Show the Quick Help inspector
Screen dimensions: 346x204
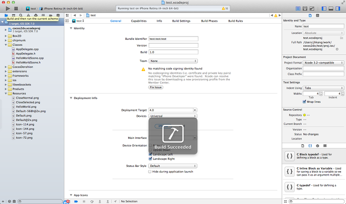[317, 16]
